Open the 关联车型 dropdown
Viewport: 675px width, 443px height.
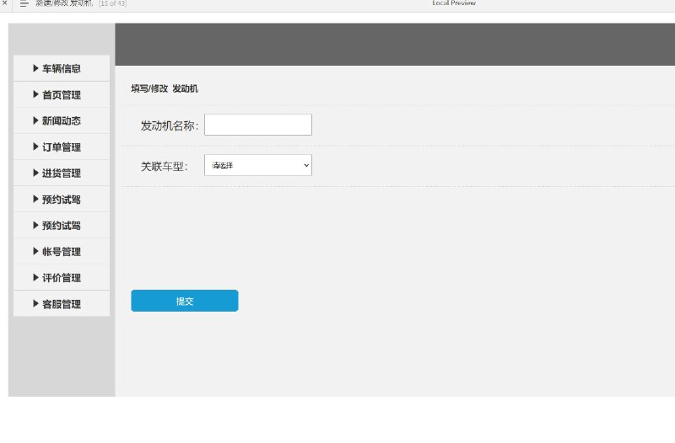[x=258, y=165]
